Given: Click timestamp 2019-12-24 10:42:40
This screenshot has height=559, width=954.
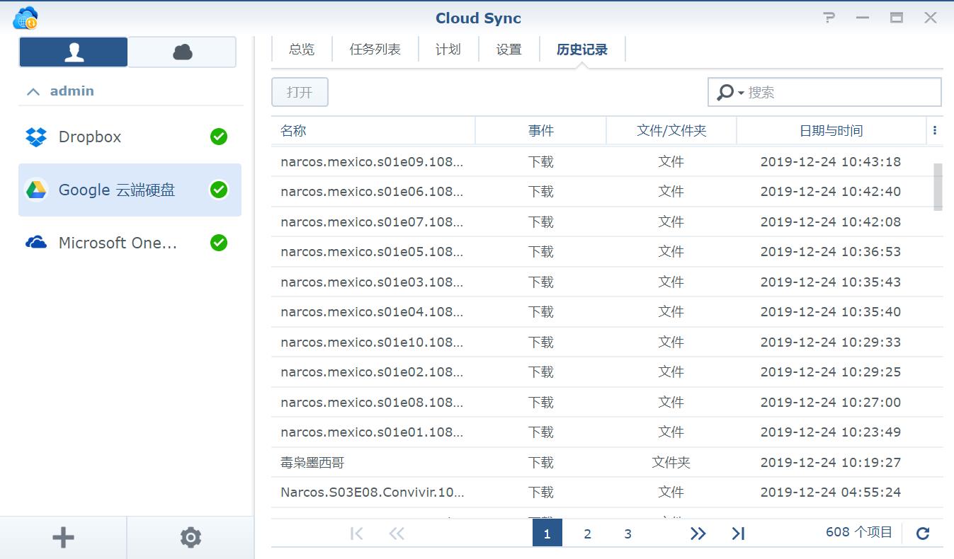Looking at the screenshot, I should tap(831, 192).
